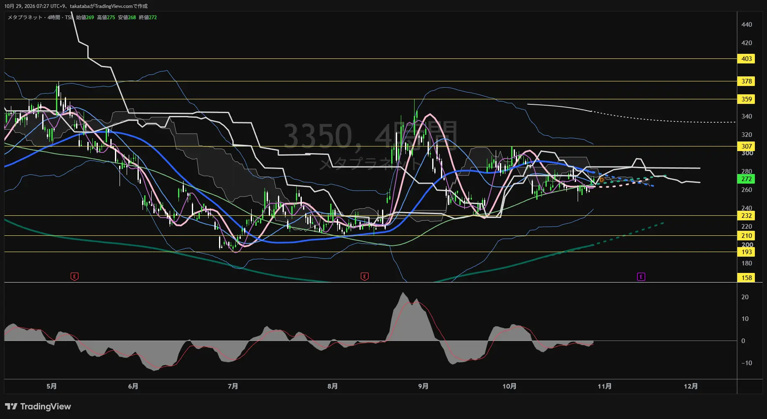
Task: Click the oscillator zero level on indicator scale
Action: coord(743,341)
